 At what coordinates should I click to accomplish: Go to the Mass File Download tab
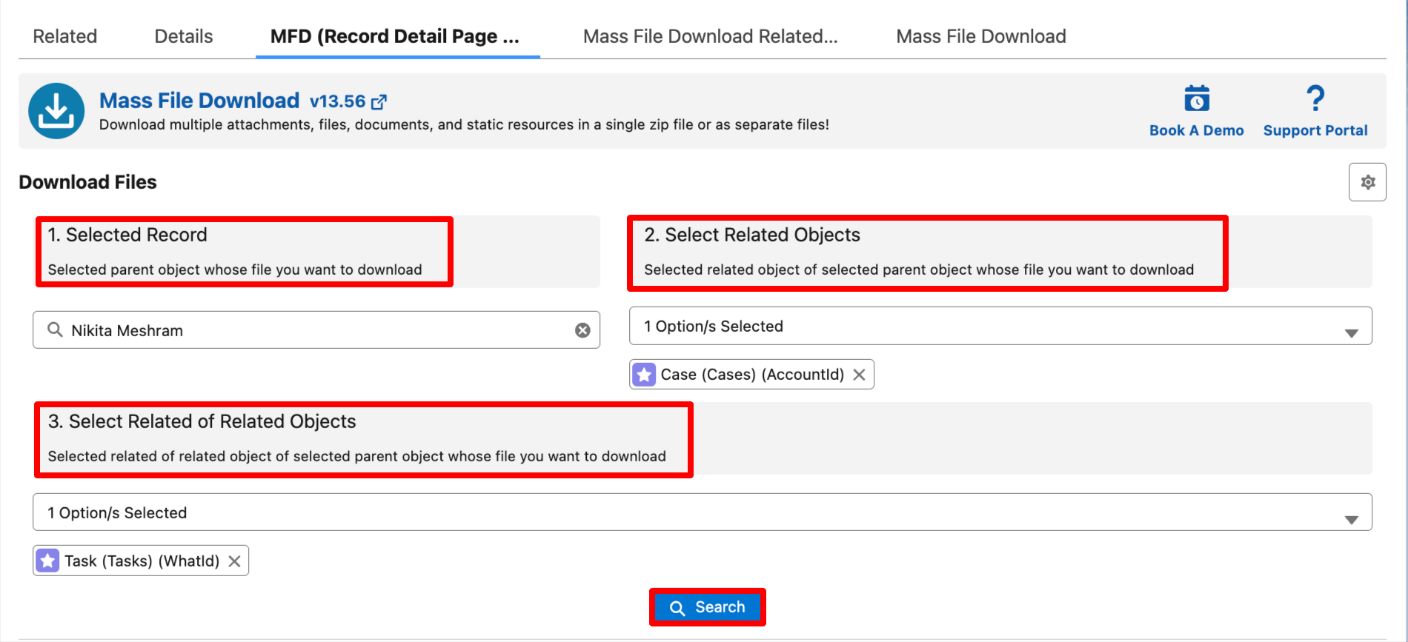pos(981,36)
